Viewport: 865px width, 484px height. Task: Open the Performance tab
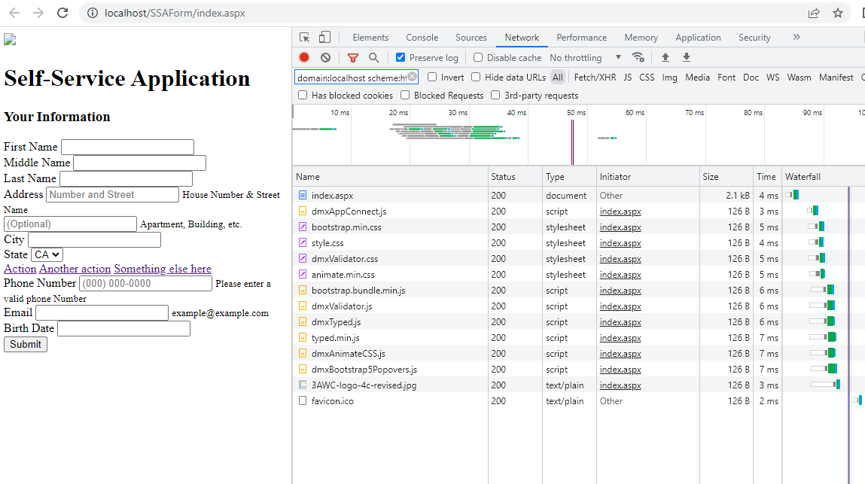tap(581, 38)
